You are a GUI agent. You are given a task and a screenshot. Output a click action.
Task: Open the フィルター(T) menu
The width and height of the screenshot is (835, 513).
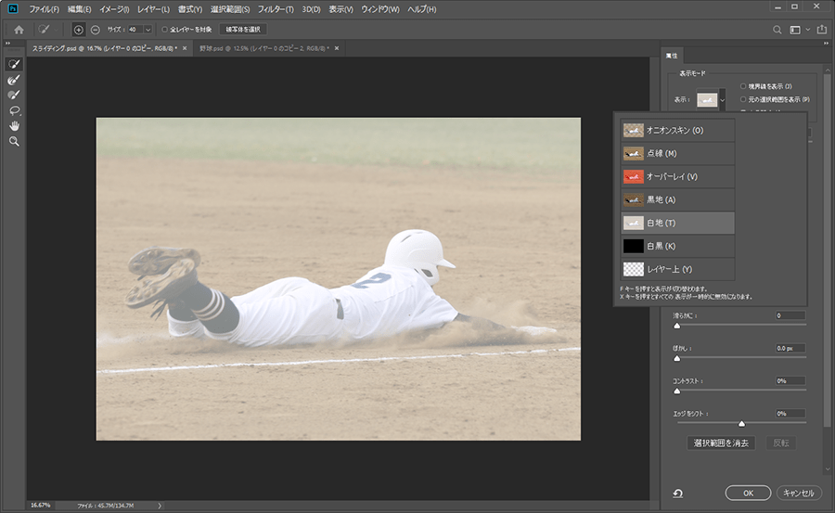pyautogui.click(x=276, y=9)
